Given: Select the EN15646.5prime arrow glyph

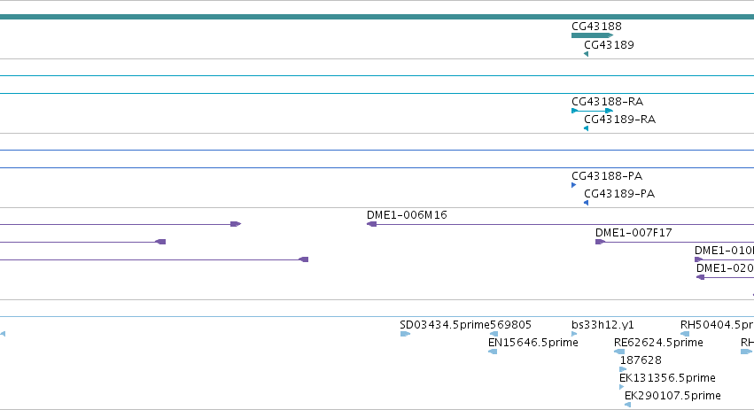Looking at the screenshot, I should (493, 352).
